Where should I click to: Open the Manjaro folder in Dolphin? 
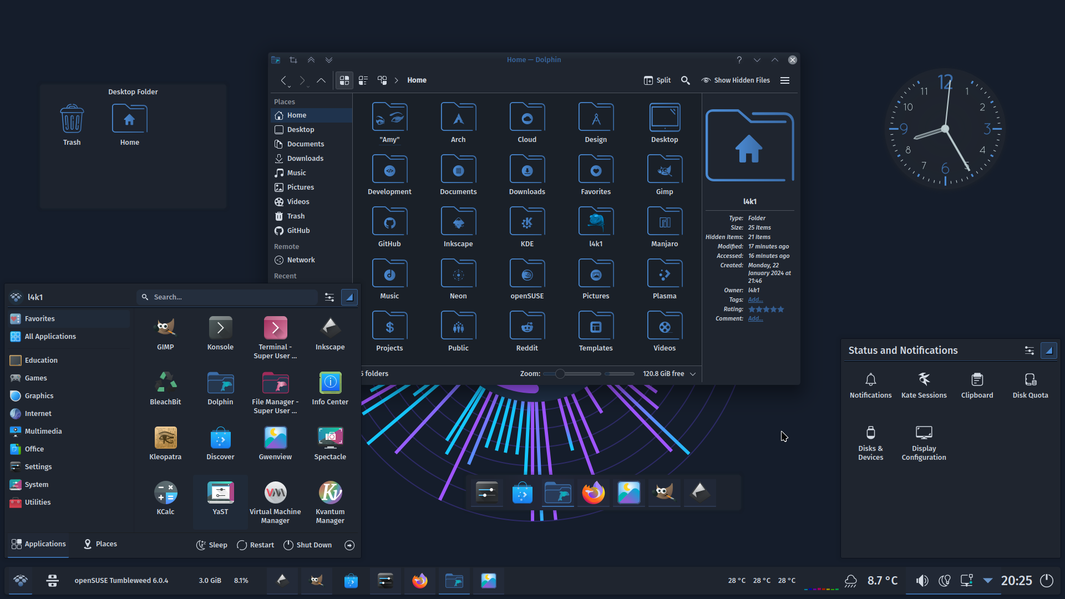(665, 227)
